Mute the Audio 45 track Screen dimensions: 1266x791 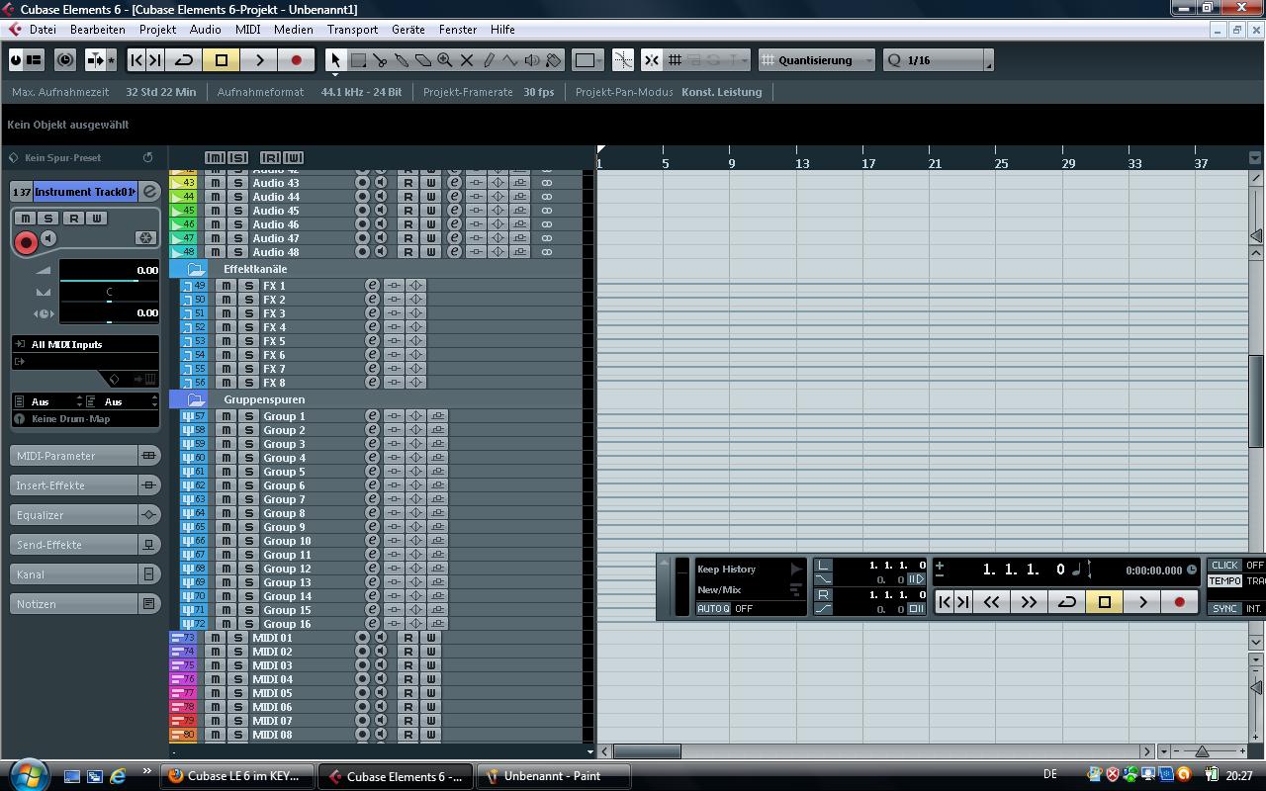point(215,211)
